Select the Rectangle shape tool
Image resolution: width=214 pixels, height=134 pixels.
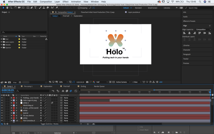point(28,8)
